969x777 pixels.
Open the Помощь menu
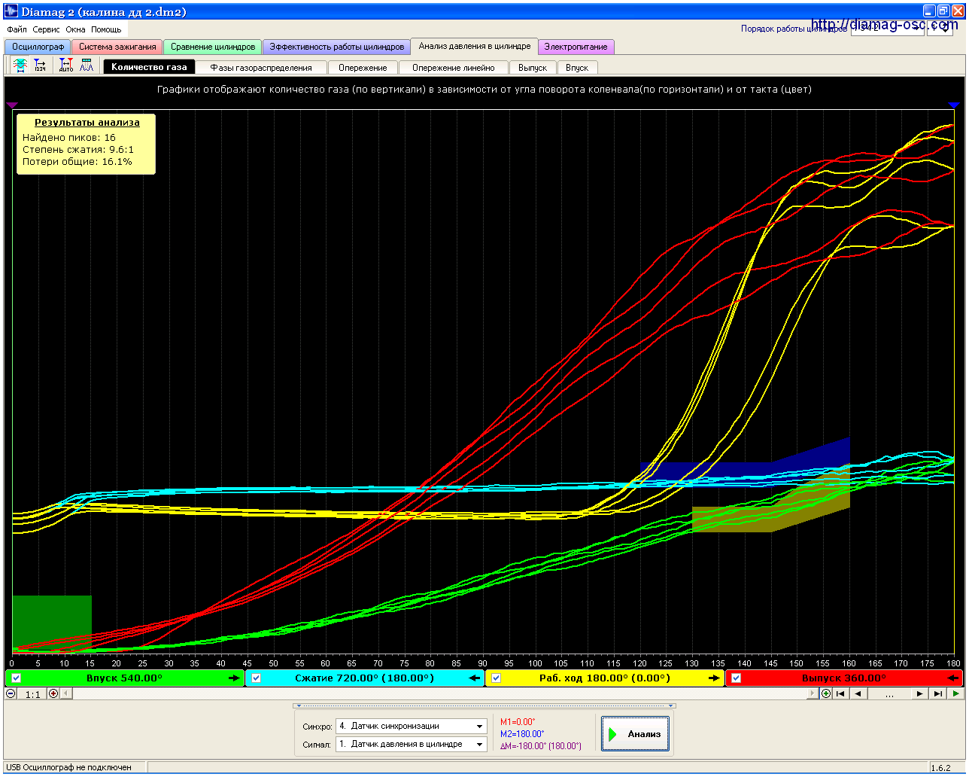click(x=106, y=29)
